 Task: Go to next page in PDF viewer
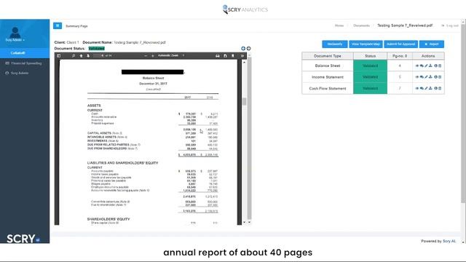click(88, 56)
